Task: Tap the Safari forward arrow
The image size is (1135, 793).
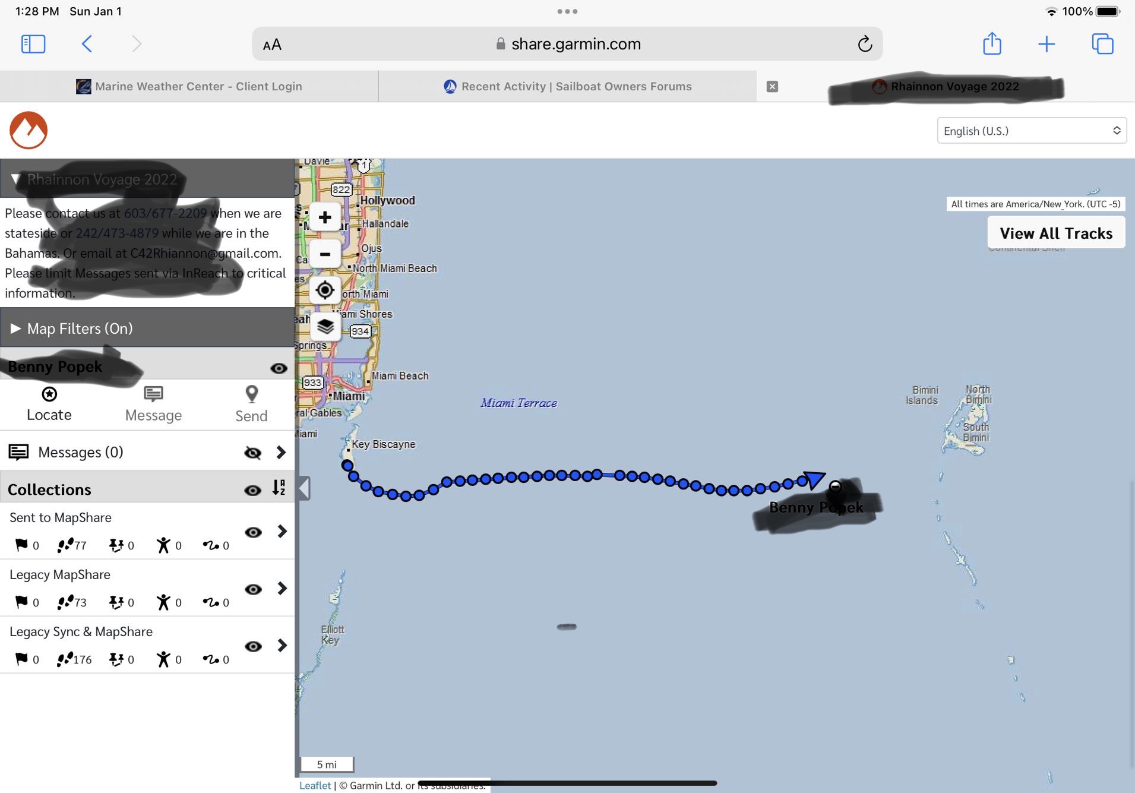Action: tap(137, 44)
